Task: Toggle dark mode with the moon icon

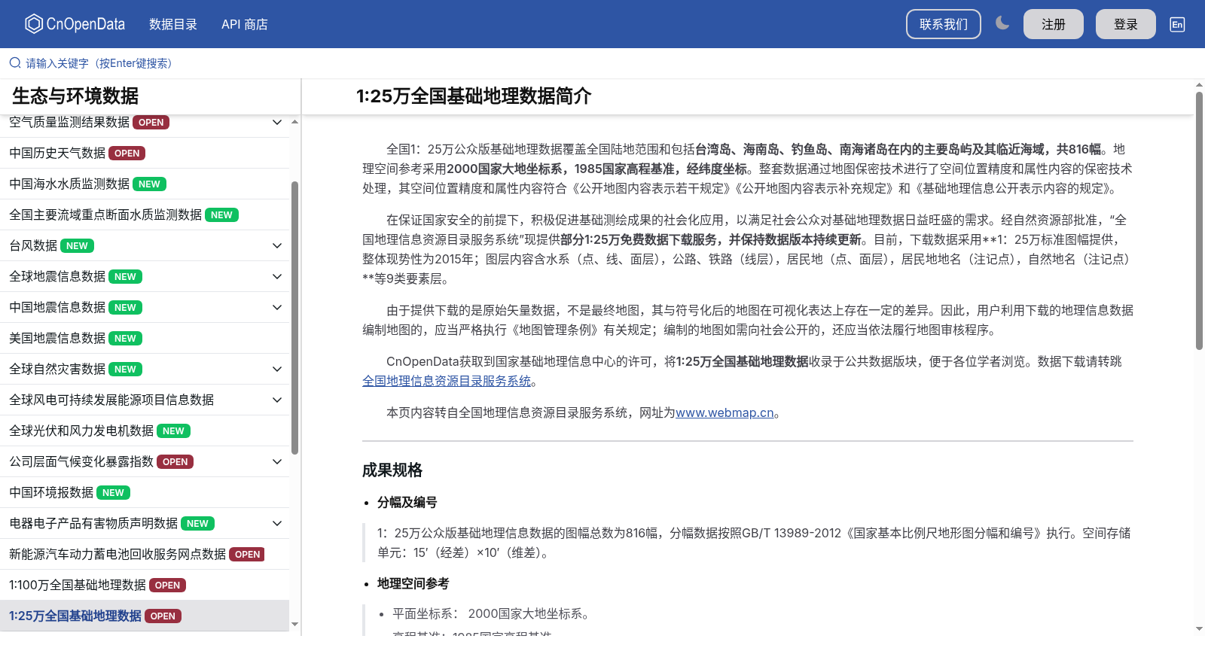Action: coord(1002,23)
